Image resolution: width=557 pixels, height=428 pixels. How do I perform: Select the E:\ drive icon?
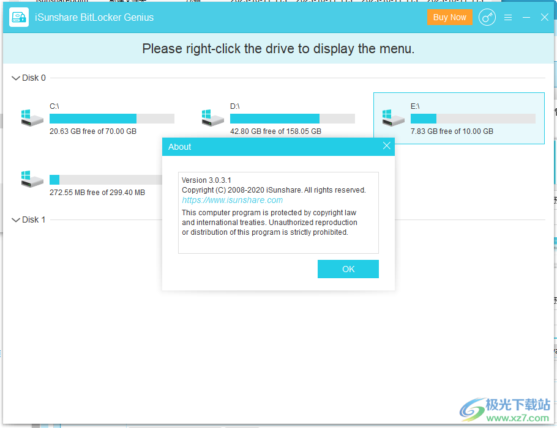coord(393,118)
